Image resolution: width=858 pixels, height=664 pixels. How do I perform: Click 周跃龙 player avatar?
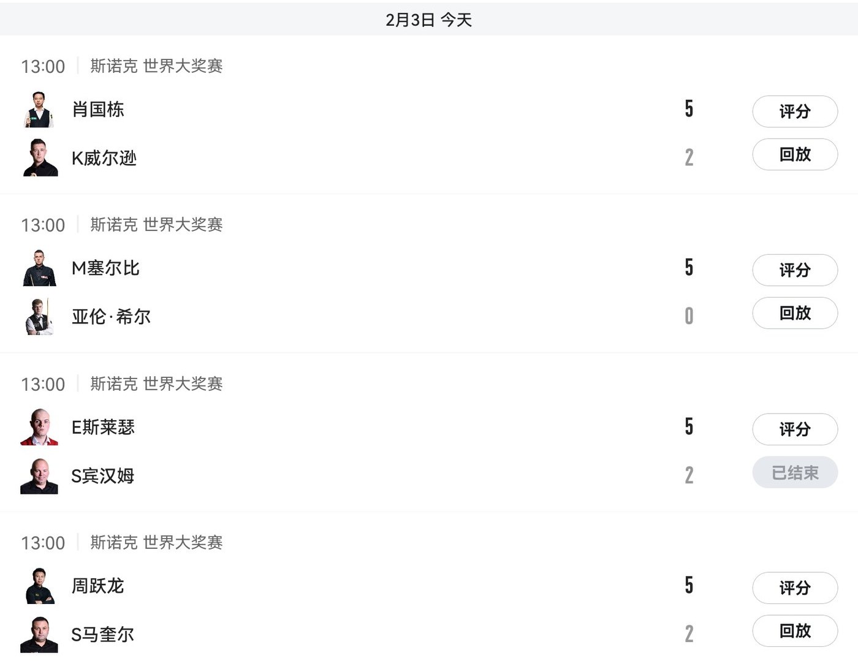(39, 586)
